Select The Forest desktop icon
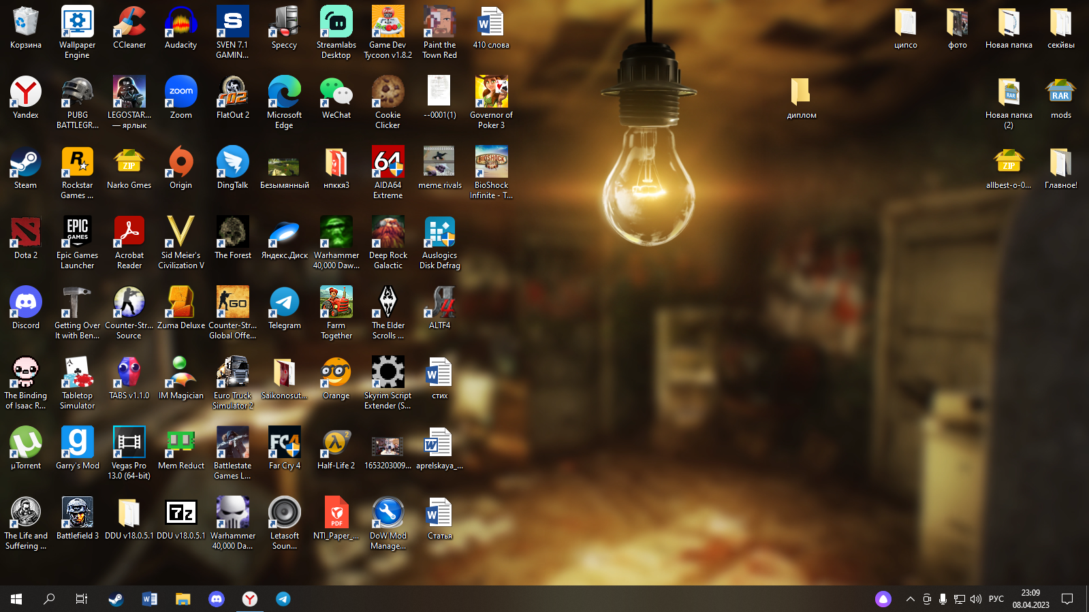Viewport: 1089px width, 612px height. tap(233, 238)
